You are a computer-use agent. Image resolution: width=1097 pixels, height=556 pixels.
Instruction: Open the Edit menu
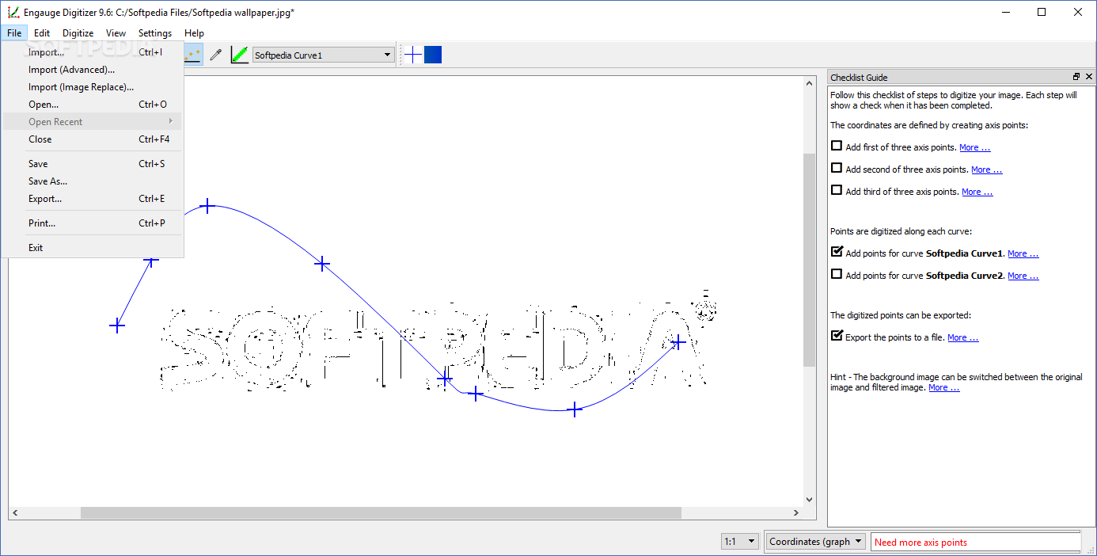click(x=42, y=33)
